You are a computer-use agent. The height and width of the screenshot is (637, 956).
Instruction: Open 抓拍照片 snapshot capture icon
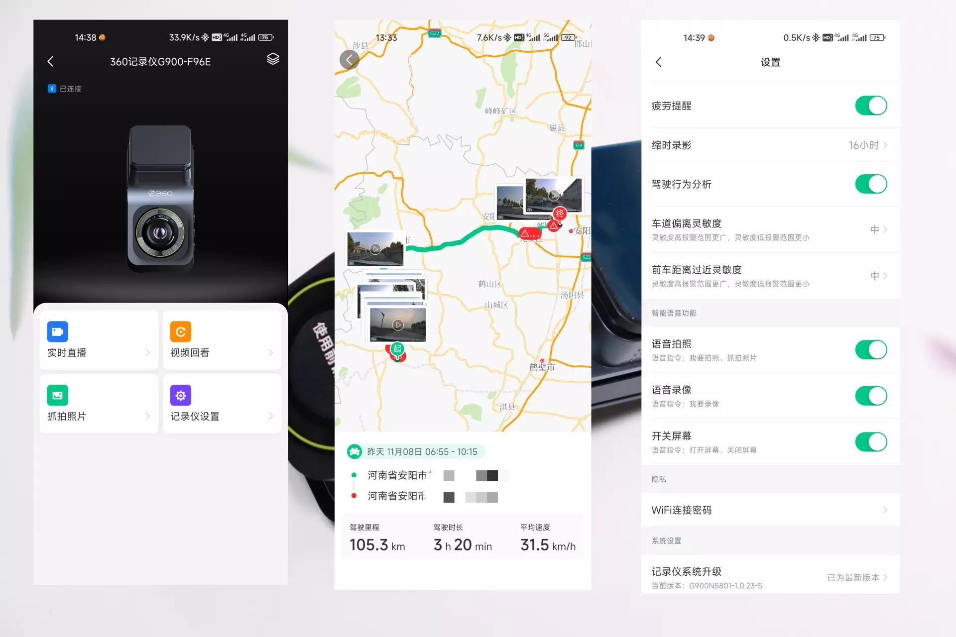coord(57,395)
